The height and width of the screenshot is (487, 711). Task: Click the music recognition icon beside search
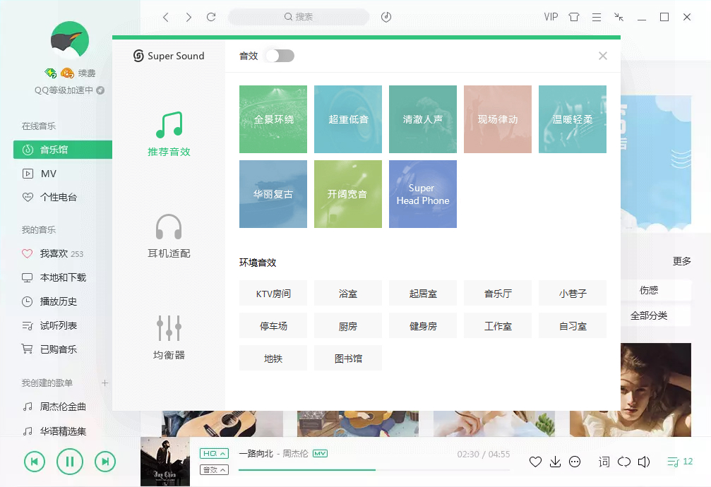pos(386,16)
